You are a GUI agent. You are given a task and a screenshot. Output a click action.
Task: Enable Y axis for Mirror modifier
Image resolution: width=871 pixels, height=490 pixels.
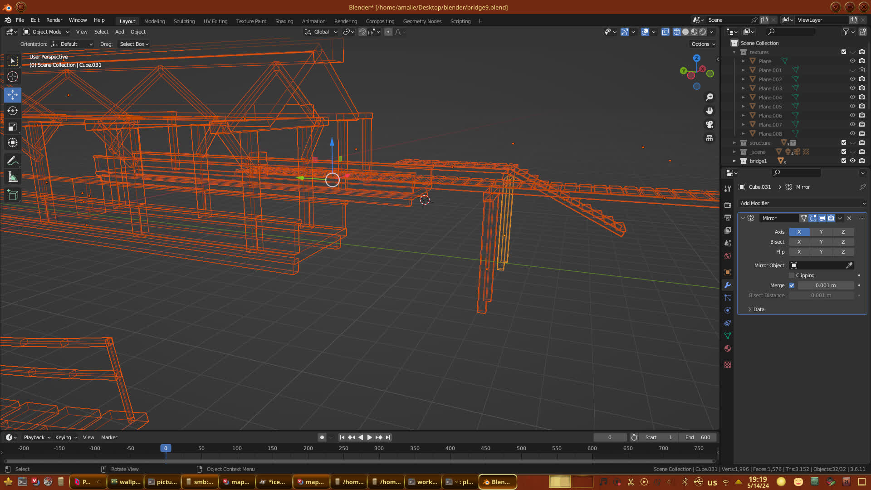[821, 232]
